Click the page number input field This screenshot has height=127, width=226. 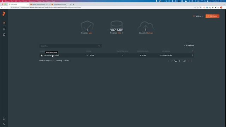180,61
